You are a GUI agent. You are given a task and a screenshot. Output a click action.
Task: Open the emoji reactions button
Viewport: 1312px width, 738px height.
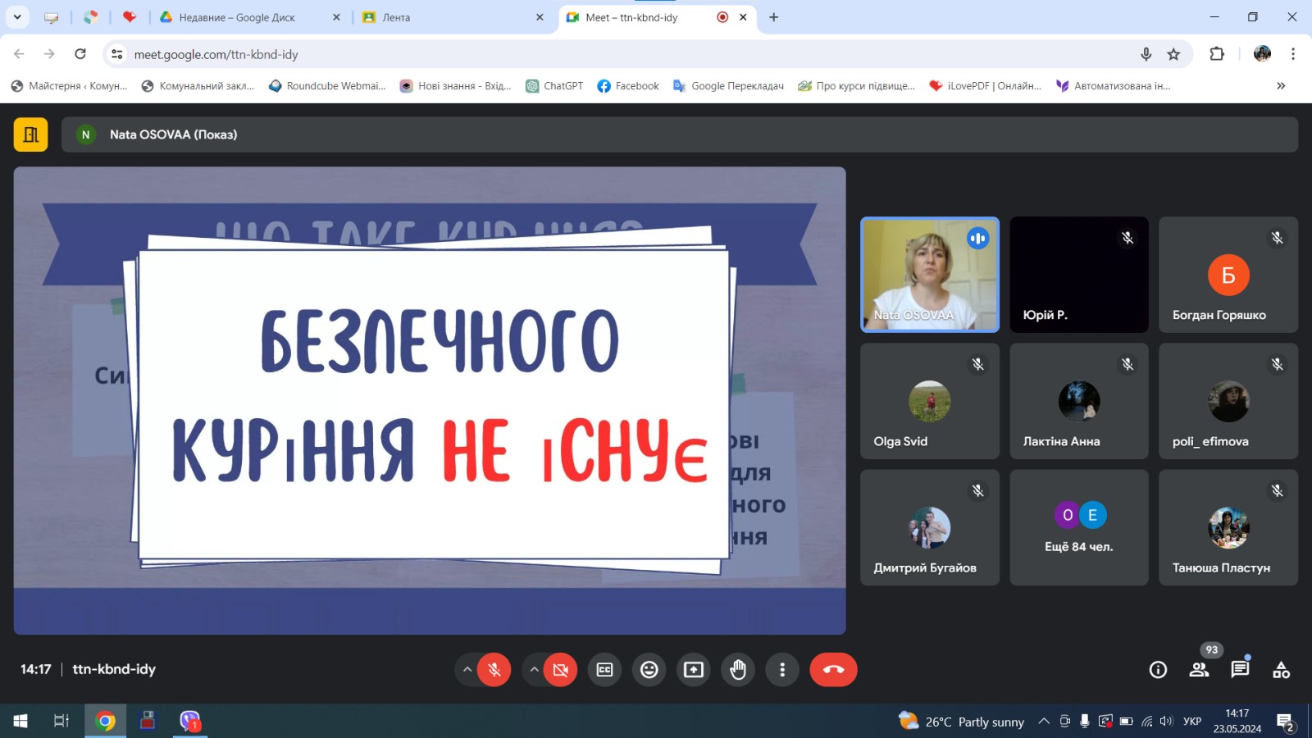tap(649, 670)
